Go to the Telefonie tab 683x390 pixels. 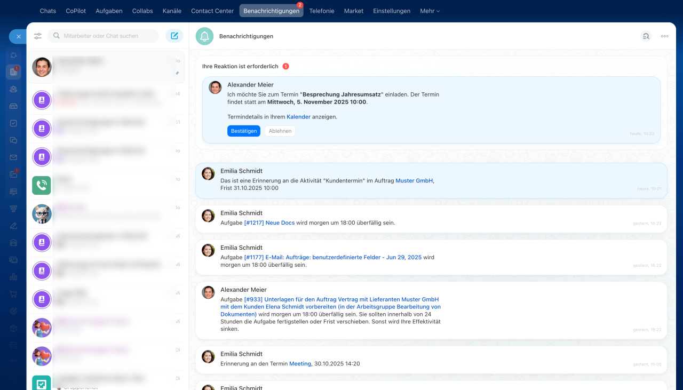322,11
